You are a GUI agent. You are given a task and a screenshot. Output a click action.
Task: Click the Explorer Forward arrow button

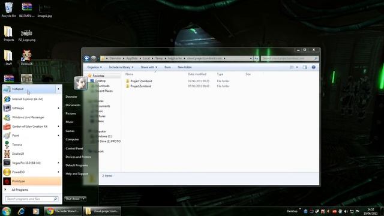click(94, 58)
